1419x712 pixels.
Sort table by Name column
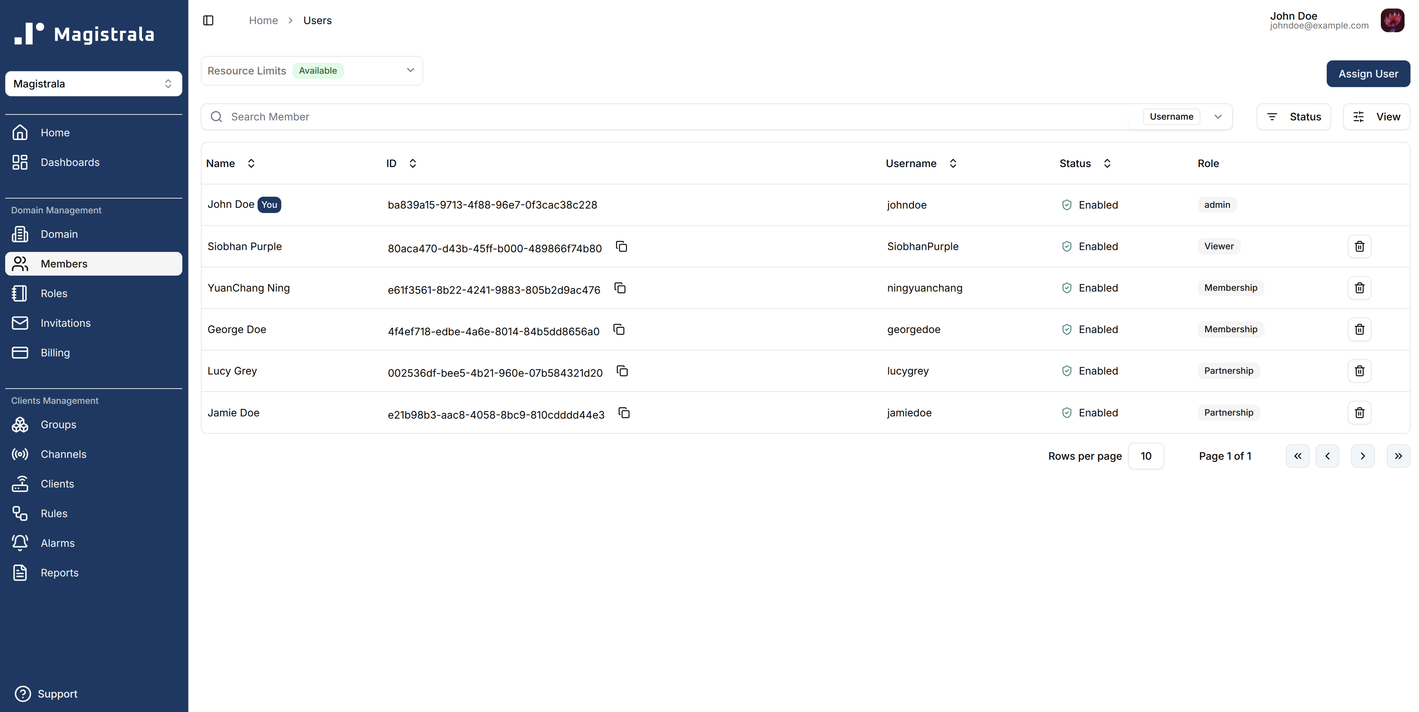click(x=251, y=163)
